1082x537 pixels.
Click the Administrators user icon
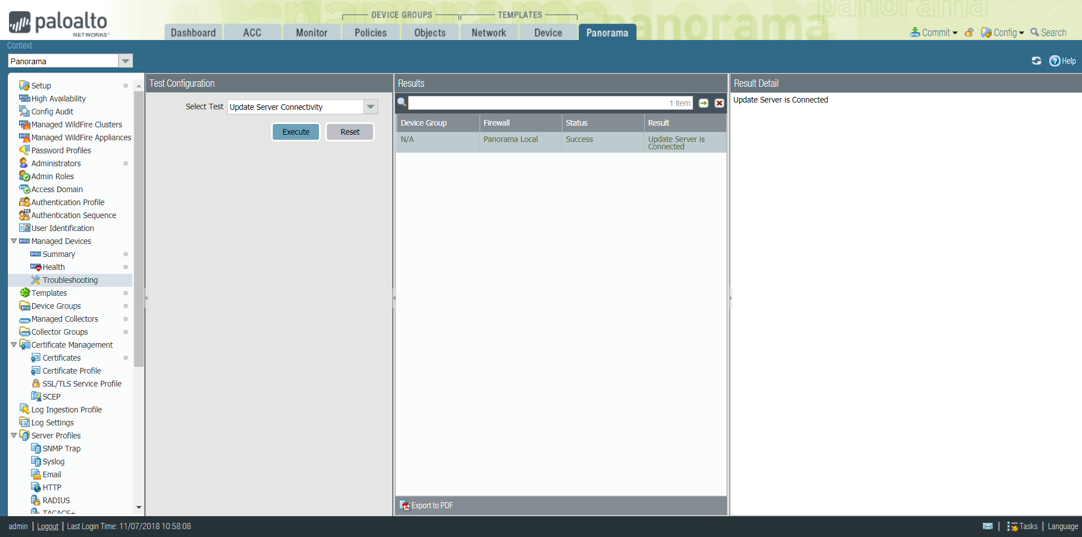pyautogui.click(x=24, y=163)
